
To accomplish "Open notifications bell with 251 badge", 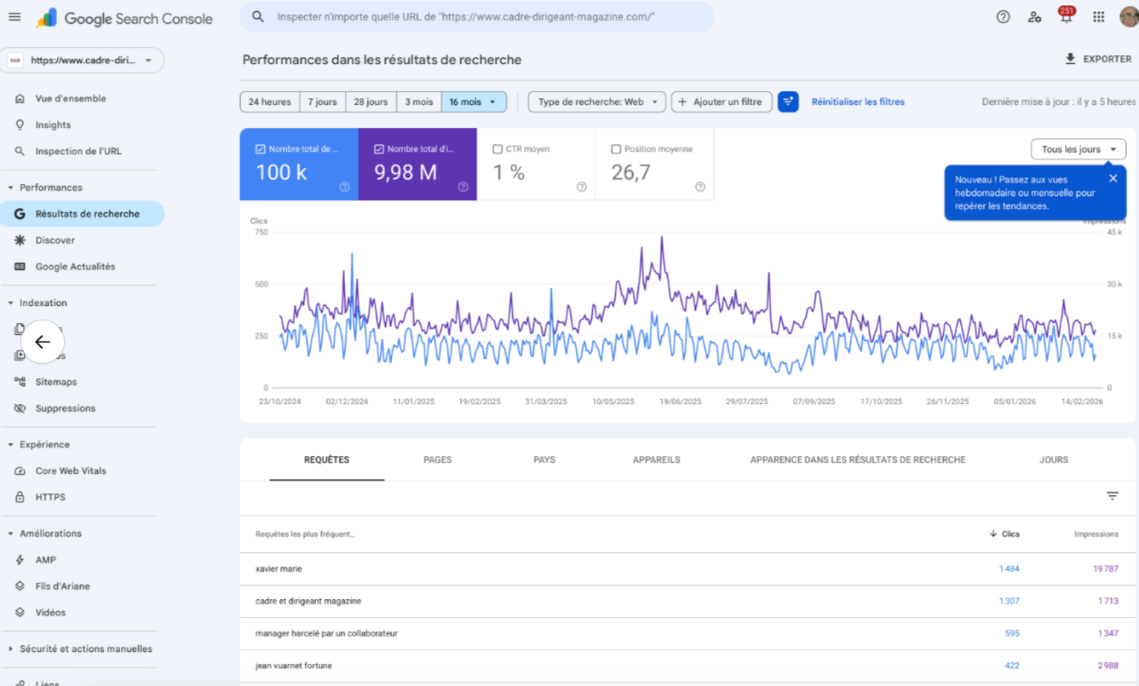I will pyautogui.click(x=1066, y=17).
